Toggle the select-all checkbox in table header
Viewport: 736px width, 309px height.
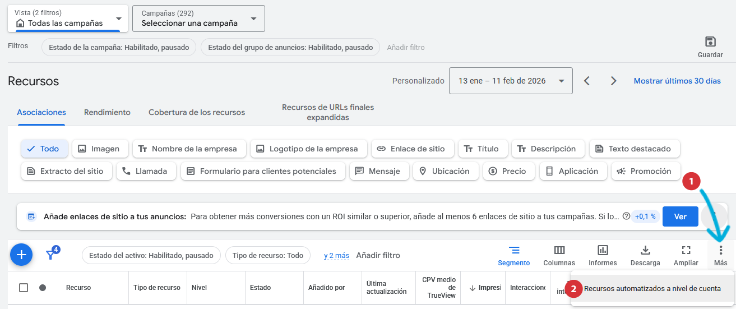24,288
